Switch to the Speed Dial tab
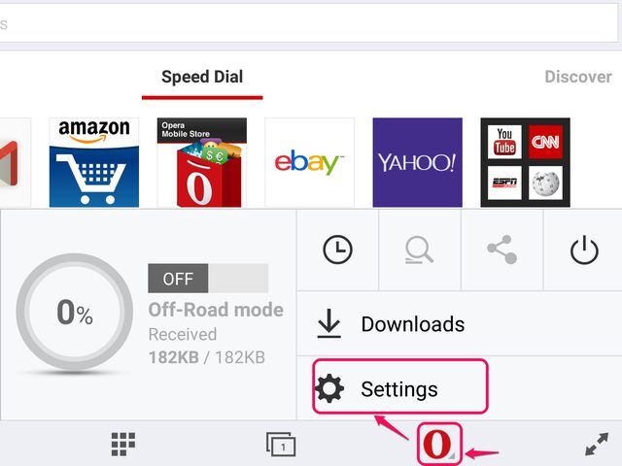Image resolution: width=622 pixels, height=466 pixels. (202, 78)
